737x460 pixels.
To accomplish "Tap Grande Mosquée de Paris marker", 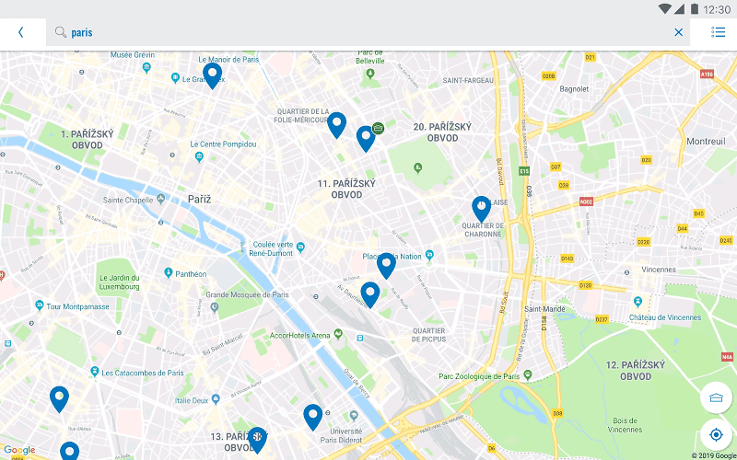I will click(x=215, y=307).
